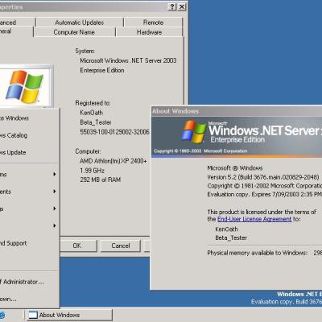Click the Windows logo in About Windows banner
The image size is (322, 322).
(x=194, y=132)
